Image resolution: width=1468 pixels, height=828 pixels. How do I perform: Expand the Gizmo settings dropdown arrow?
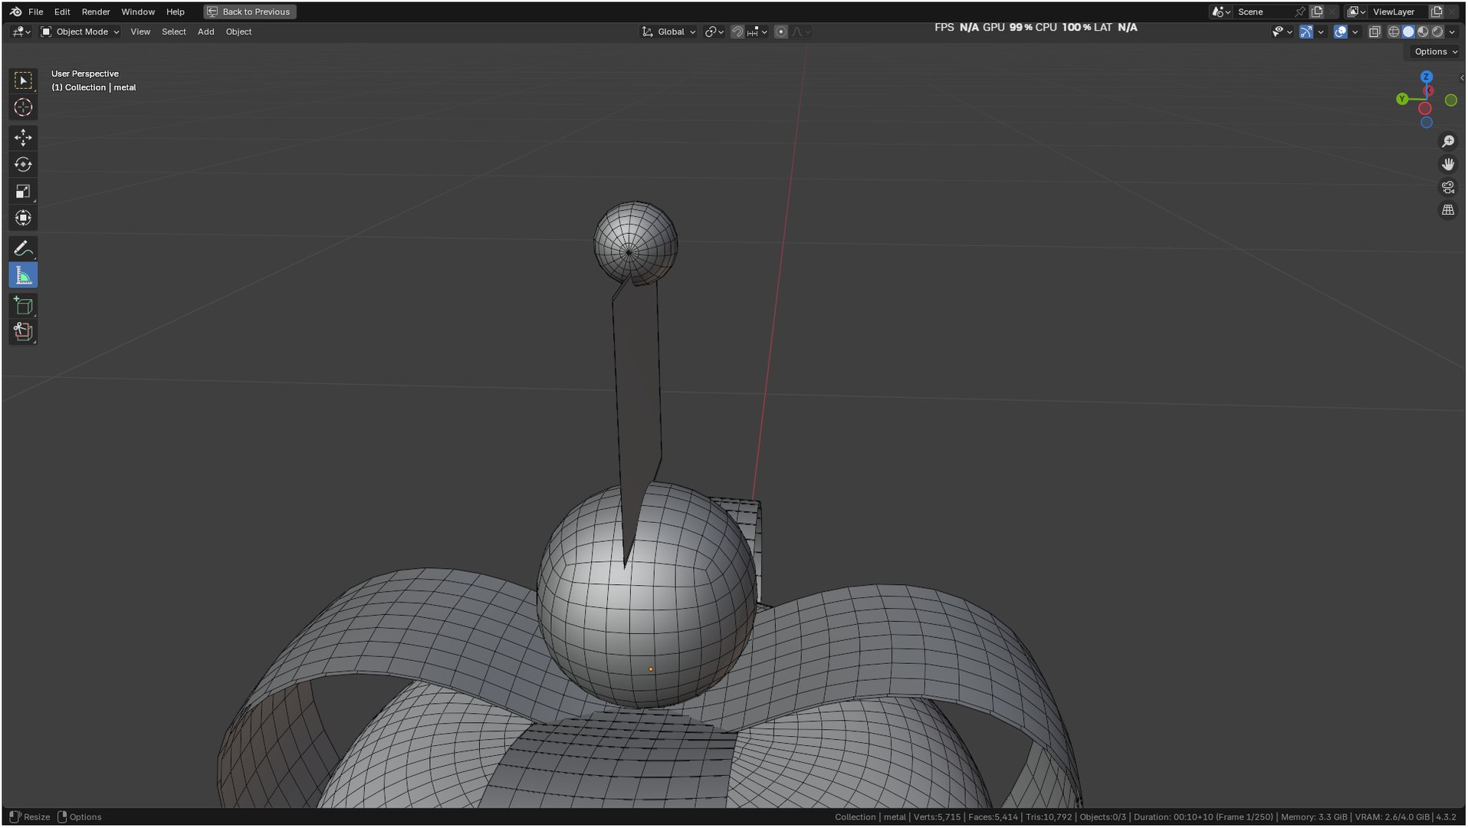1320,31
